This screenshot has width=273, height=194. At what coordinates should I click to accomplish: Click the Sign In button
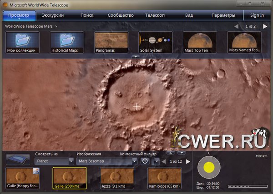[x=257, y=15]
